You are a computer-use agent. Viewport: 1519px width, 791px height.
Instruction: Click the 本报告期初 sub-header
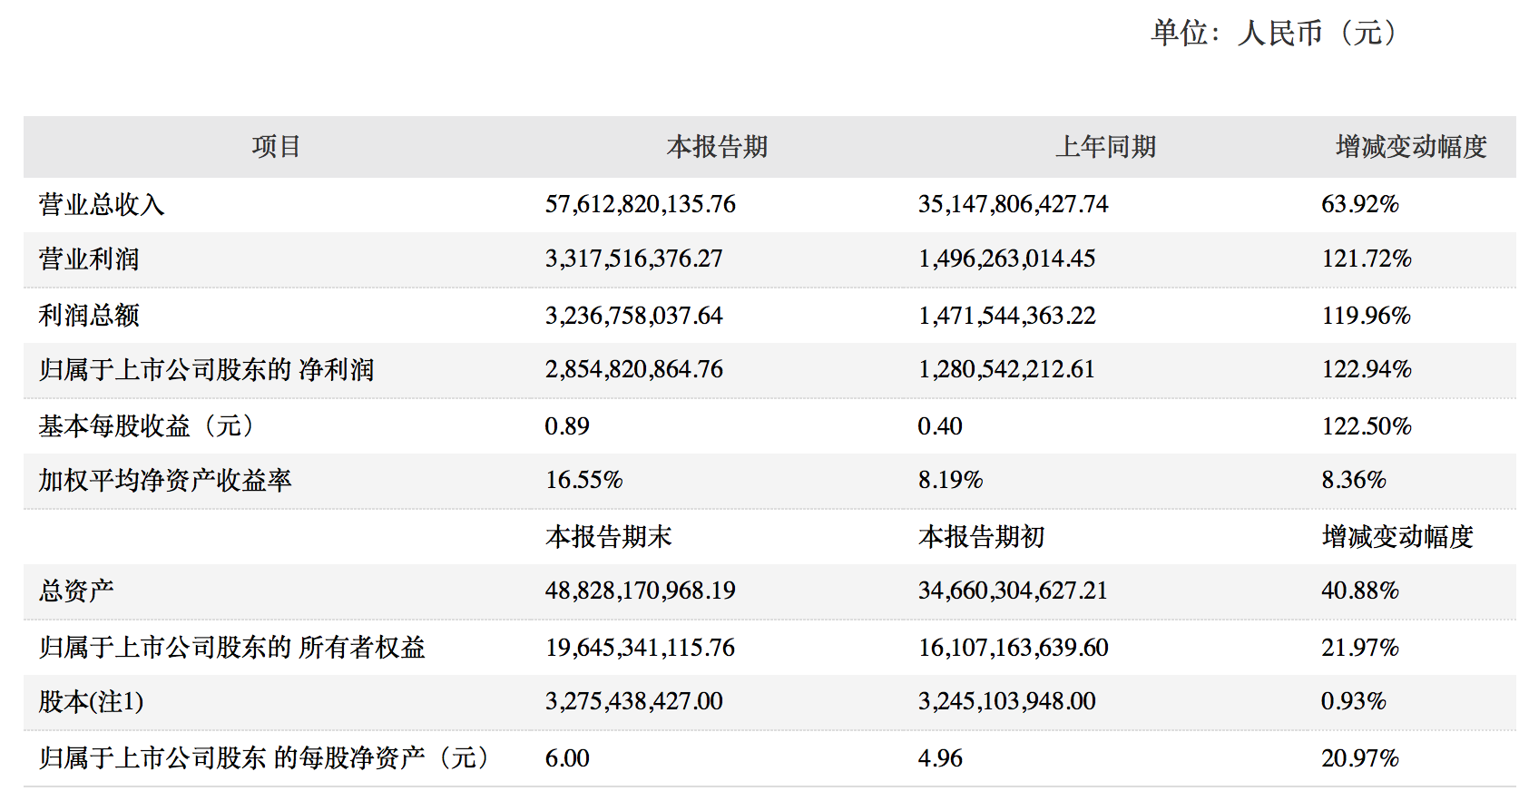click(982, 537)
